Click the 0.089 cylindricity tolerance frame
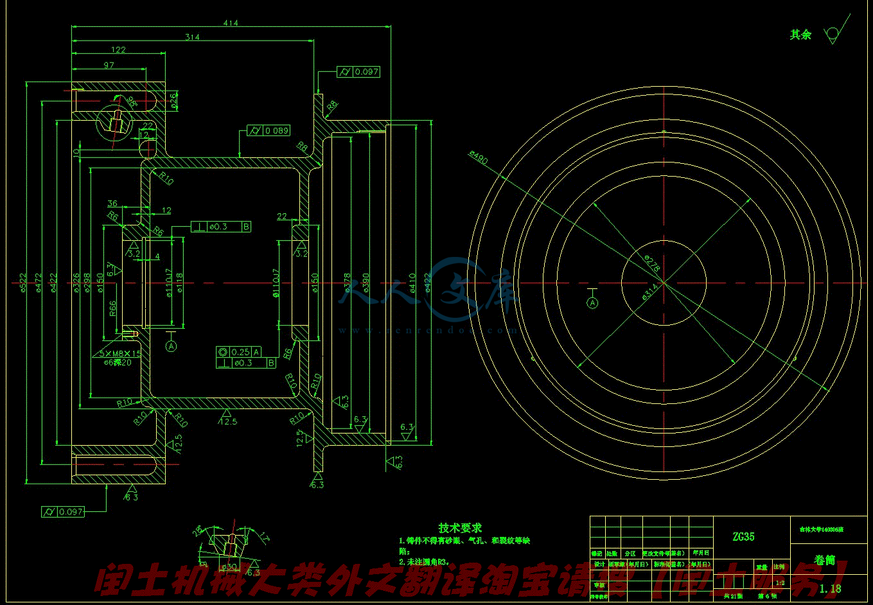Screen dimensions: 873x605 point(269,130)
